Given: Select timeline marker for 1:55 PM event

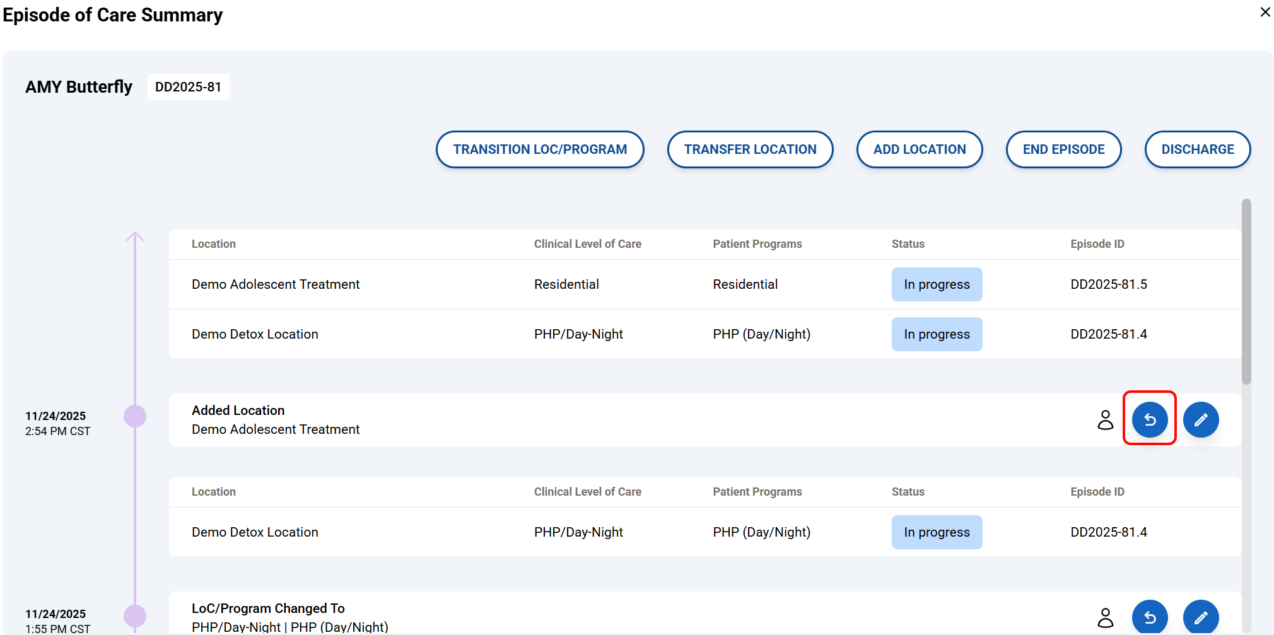Looking at the screenshot, I should point(135,615).
